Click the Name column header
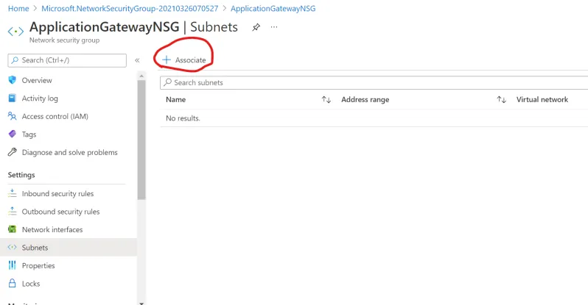Image resolution: width=588 pixels, height=305 pixels. pos(176,99)
